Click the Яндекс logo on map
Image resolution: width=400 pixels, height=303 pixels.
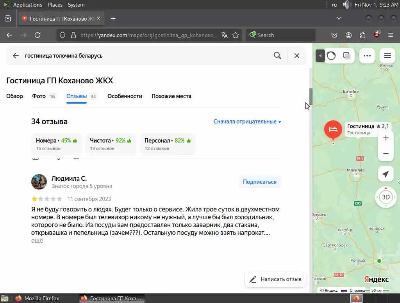tap(376, 279)
